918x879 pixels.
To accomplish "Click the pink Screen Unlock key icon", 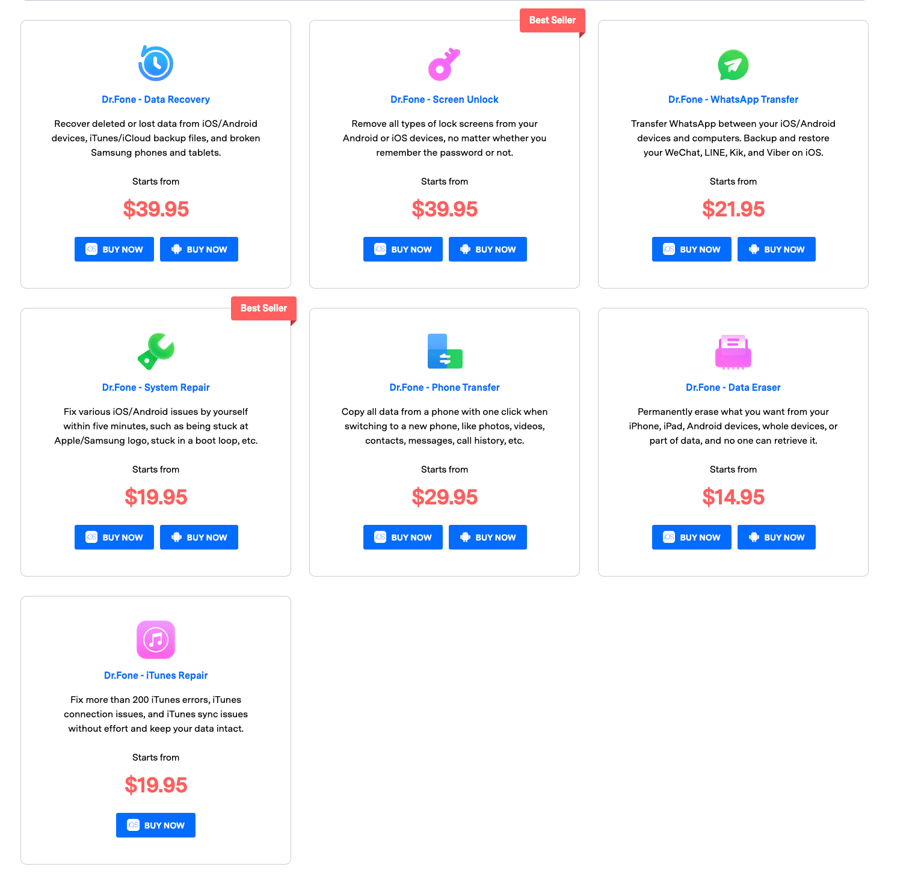I will tap(444, 64).
